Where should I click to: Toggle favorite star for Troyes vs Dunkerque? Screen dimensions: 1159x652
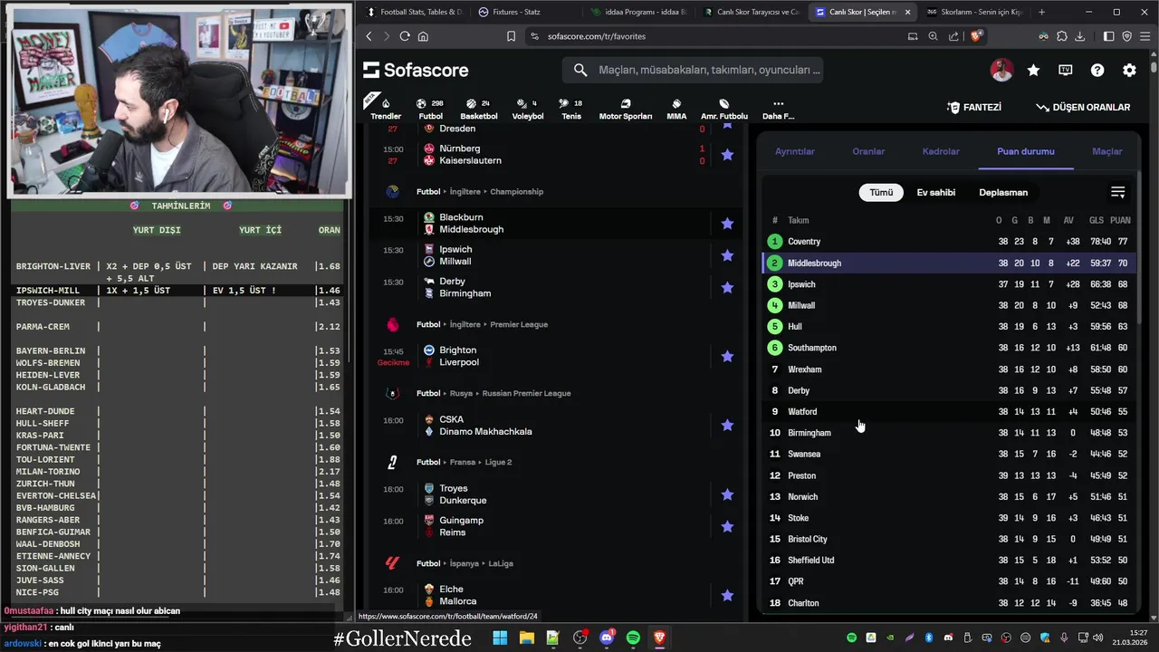pos(727,494)
